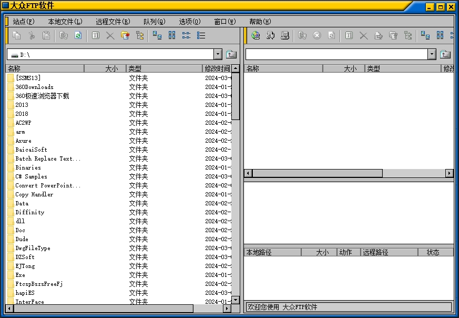Switch remote pane to large icons view

click(x=425, y=36)
